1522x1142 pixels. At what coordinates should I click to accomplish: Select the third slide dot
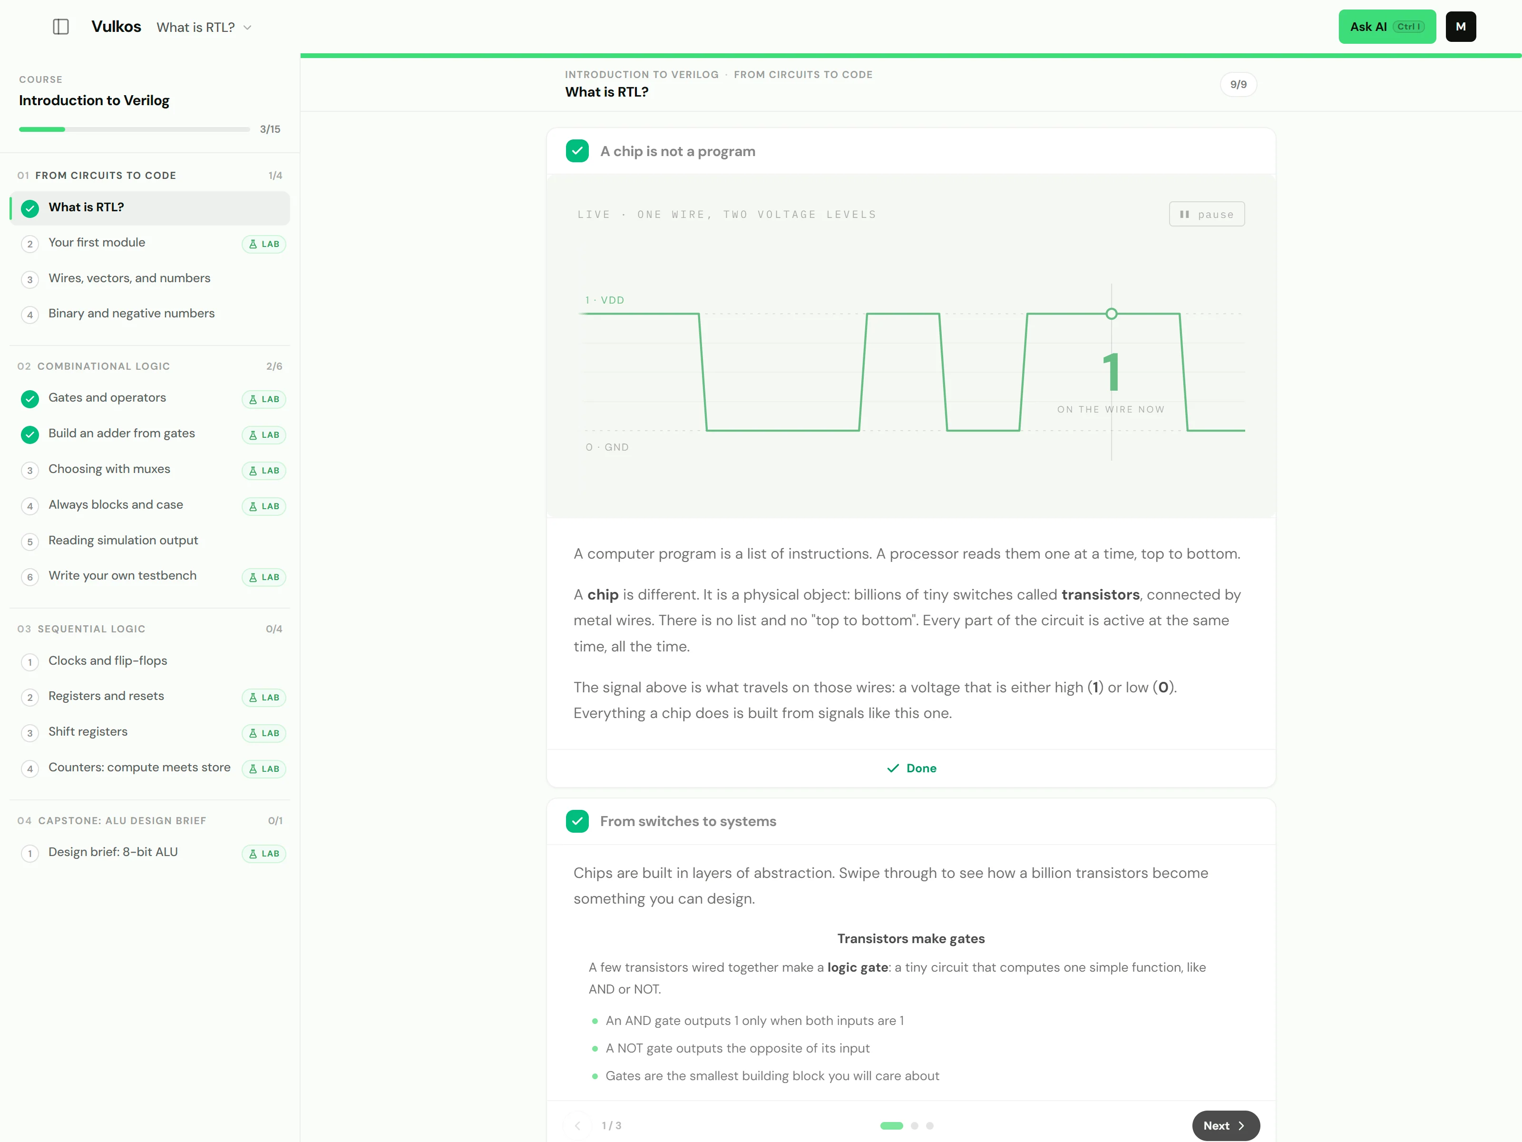click(929, 1125)
